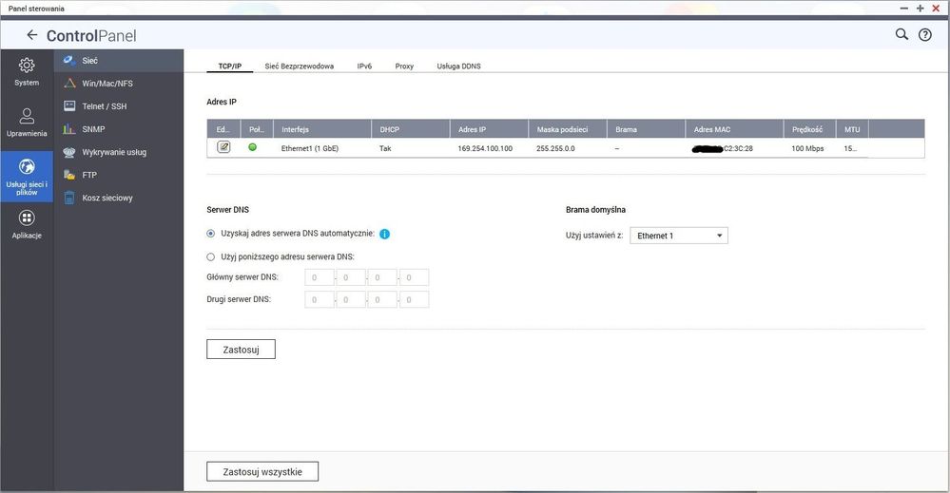950x493 pixels.
Task: Open the Aplikacje grid section
Action: pyautogui.click(x=27, y=224)
